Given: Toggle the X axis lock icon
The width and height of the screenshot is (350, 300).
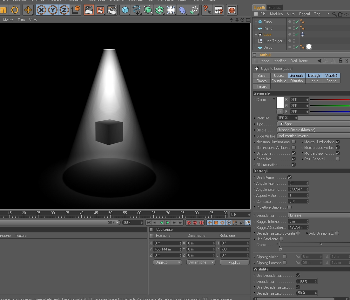Looking at the screenshot, I should coord(41,10).
